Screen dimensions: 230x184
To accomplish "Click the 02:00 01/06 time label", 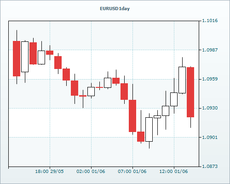I will pos(91,172).
